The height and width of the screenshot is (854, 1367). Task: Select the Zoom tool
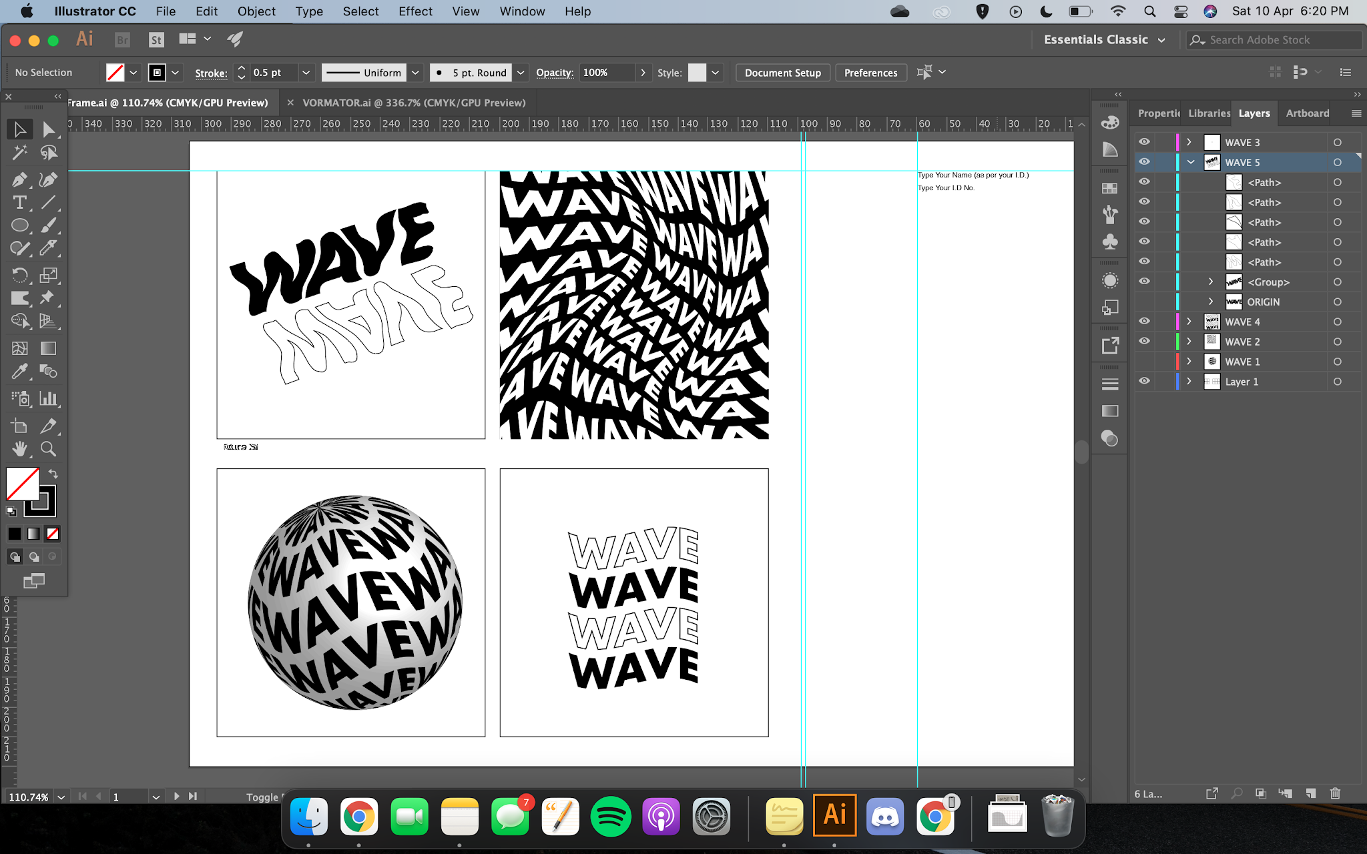point(48,449)
